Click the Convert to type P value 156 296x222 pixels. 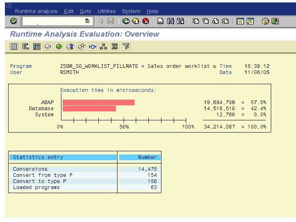pyautogui.click(x=152, y=181)
